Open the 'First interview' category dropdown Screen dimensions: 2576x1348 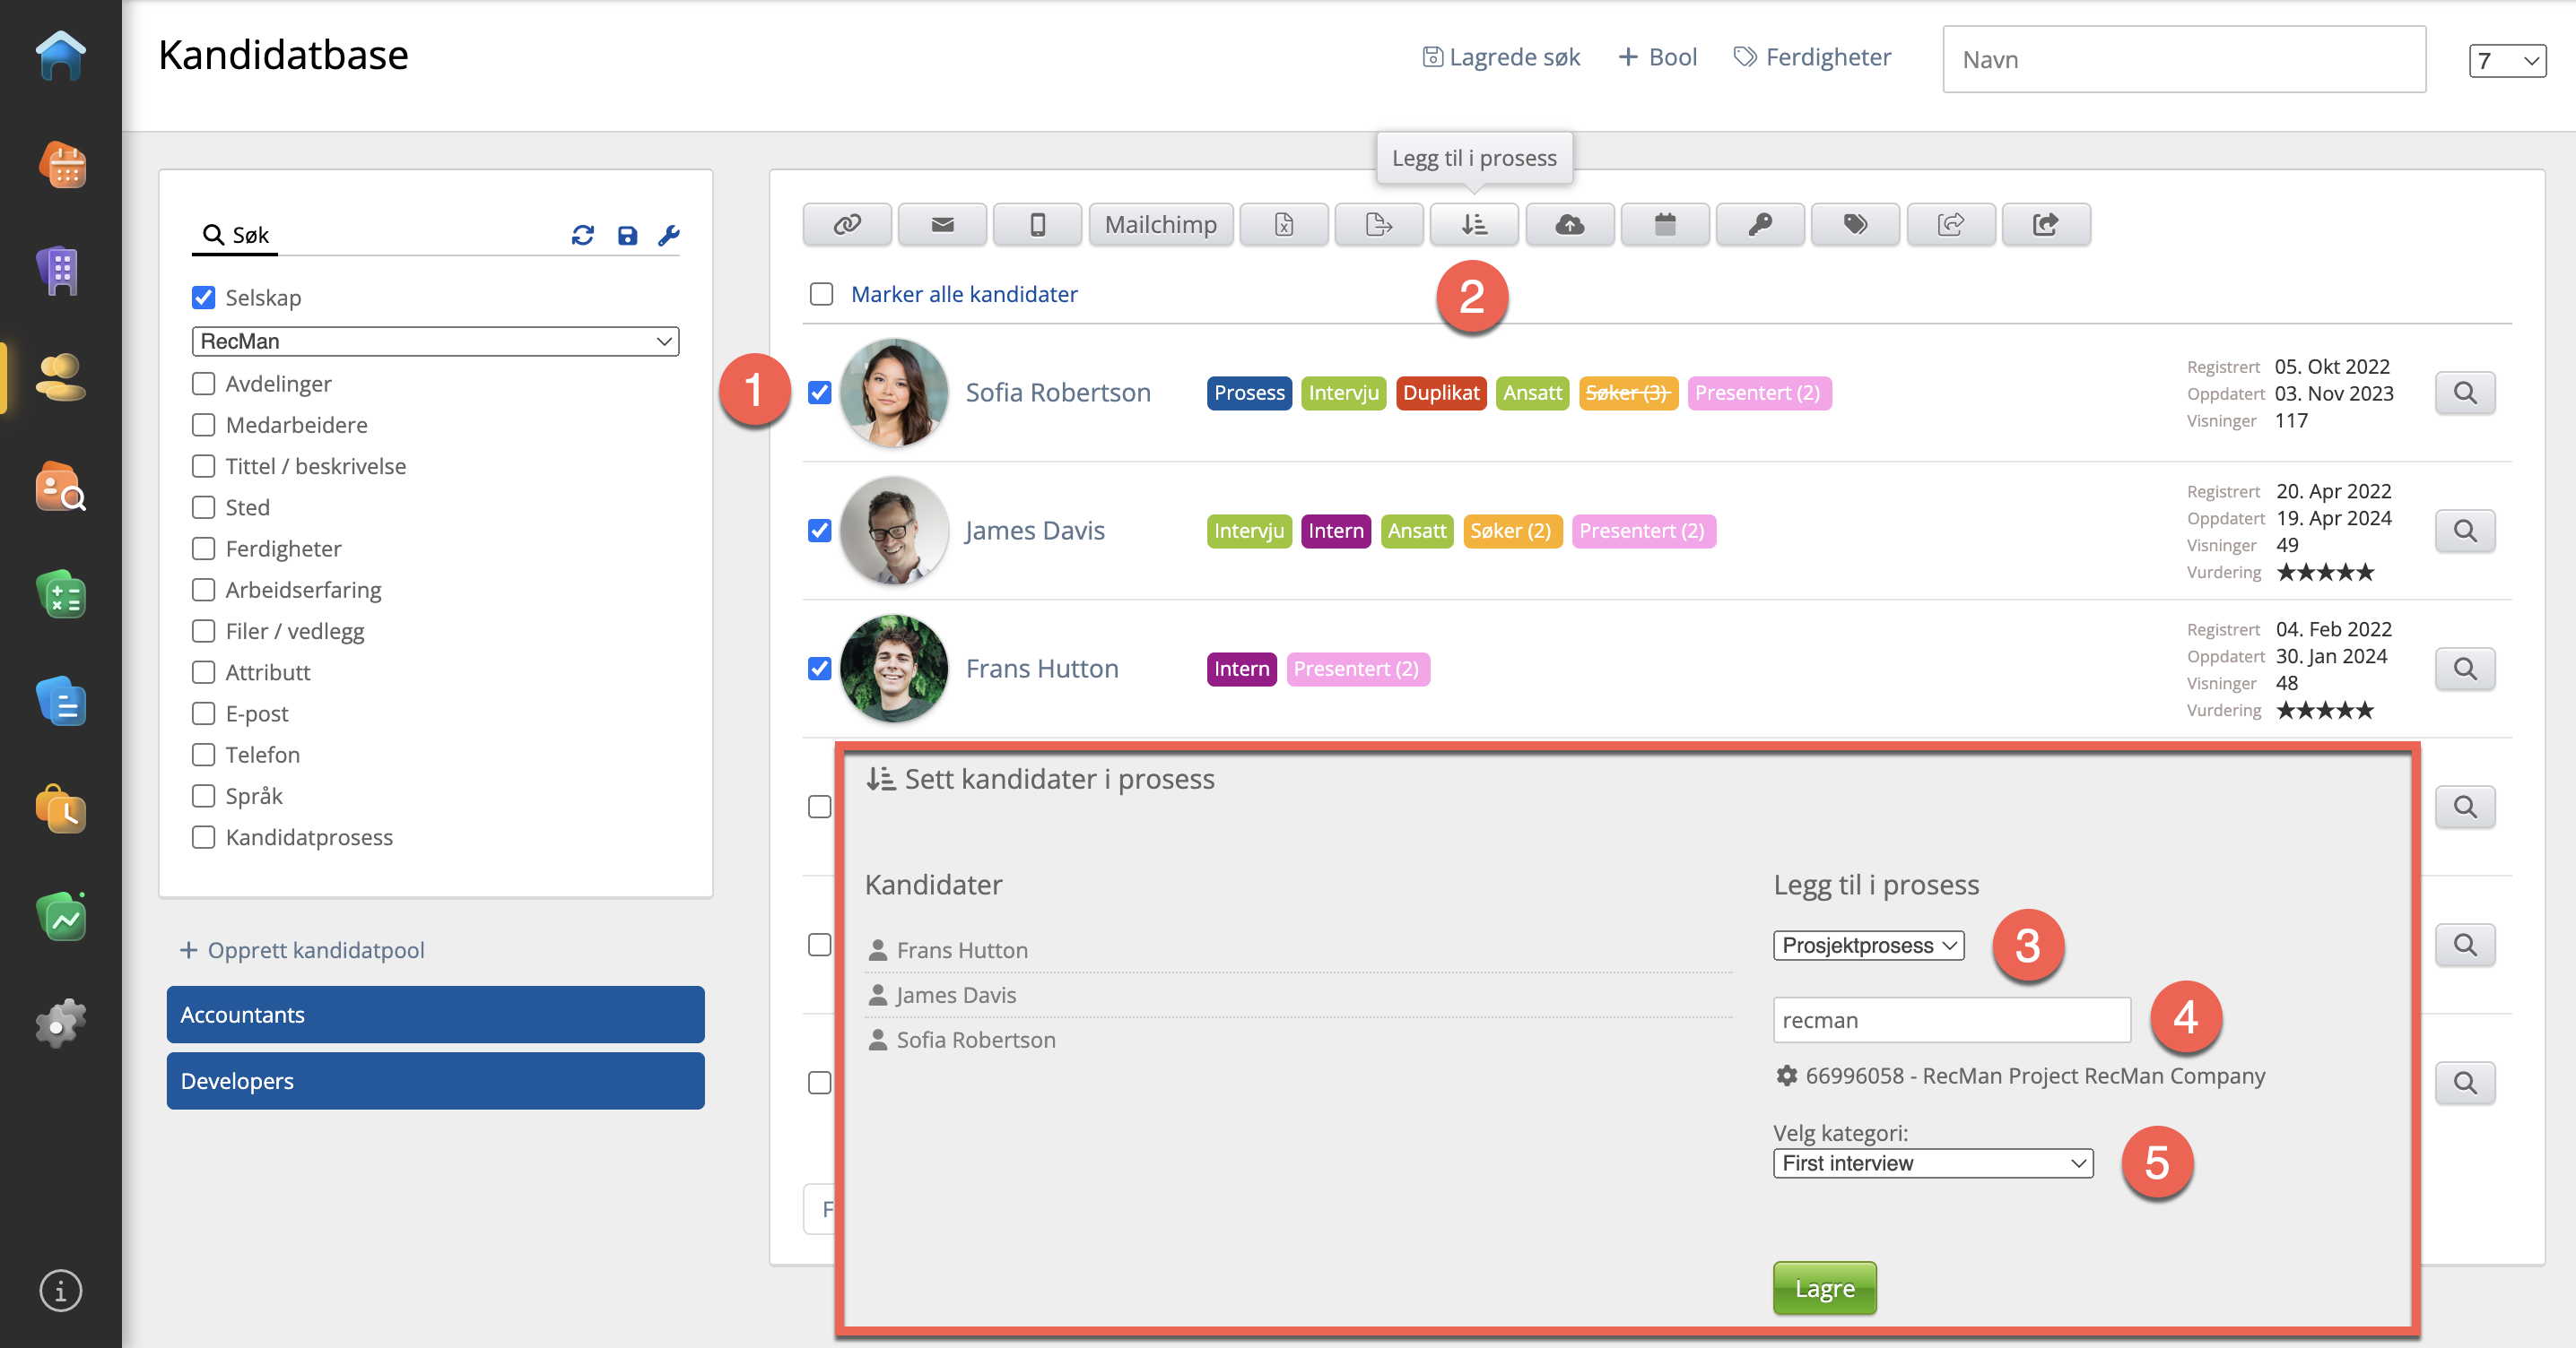point(1932,1162)
